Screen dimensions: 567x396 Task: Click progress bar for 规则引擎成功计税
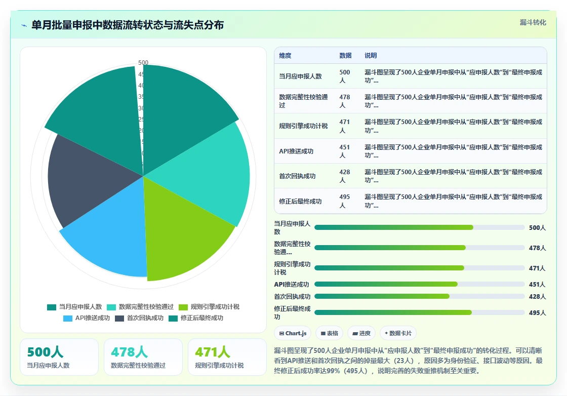420,268
